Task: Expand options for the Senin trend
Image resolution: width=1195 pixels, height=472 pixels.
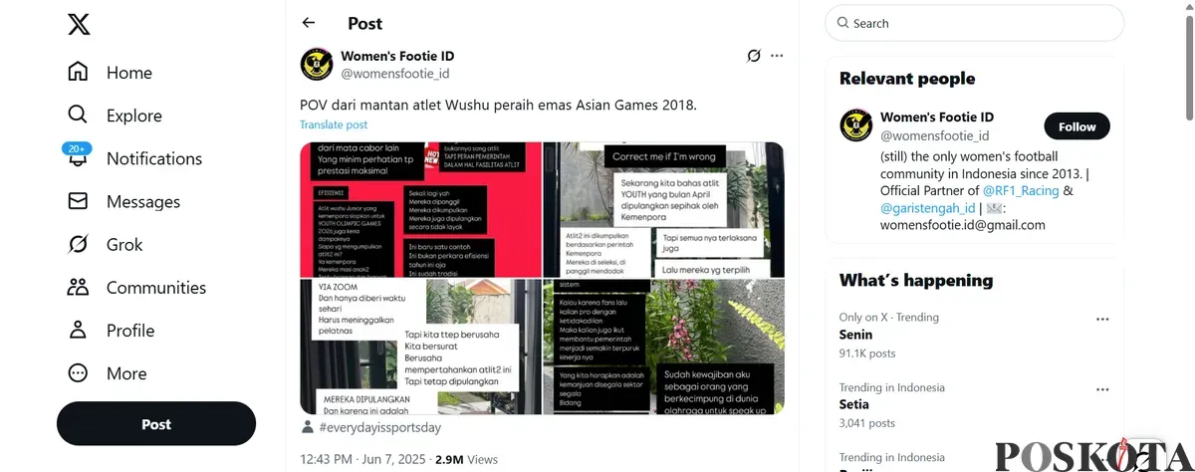Action: (1102, 320)
